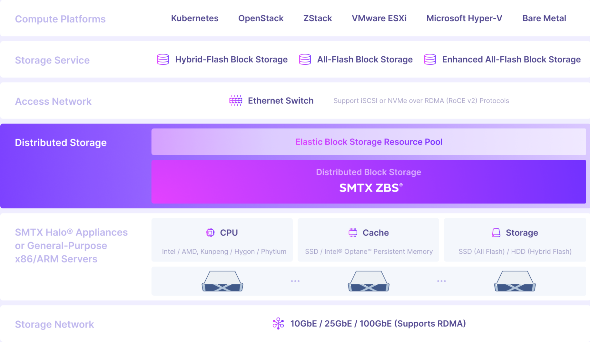Click the last server appliance image
This screenshot has width=590, height=342.
pyautogui.click(x=515, y=281)
